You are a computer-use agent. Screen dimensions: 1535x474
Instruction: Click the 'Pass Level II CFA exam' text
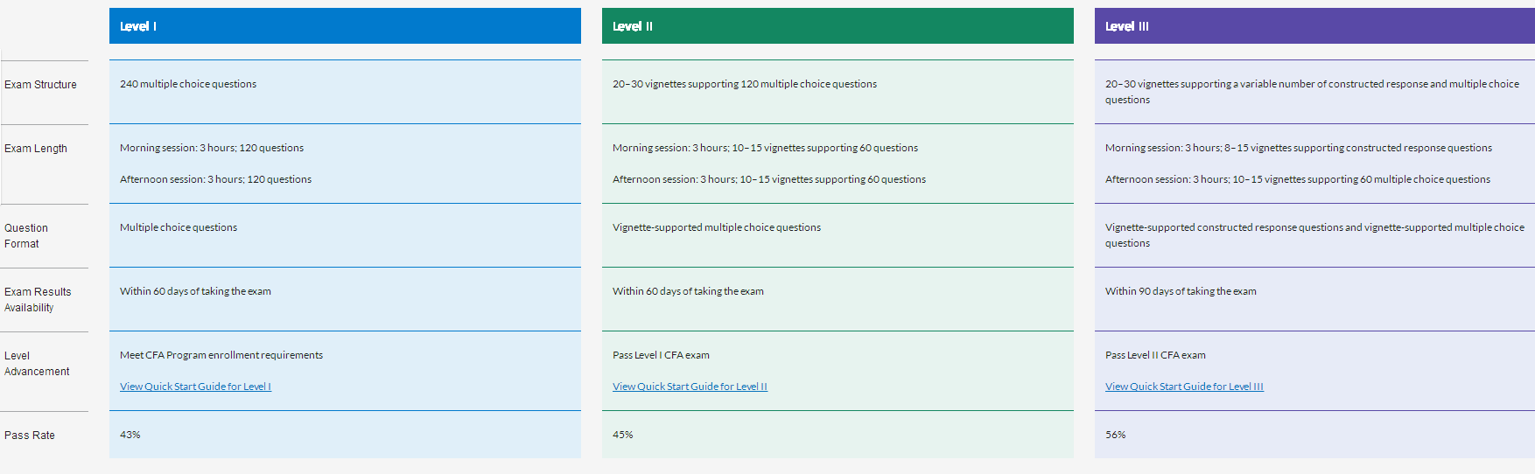[1155, 355]
